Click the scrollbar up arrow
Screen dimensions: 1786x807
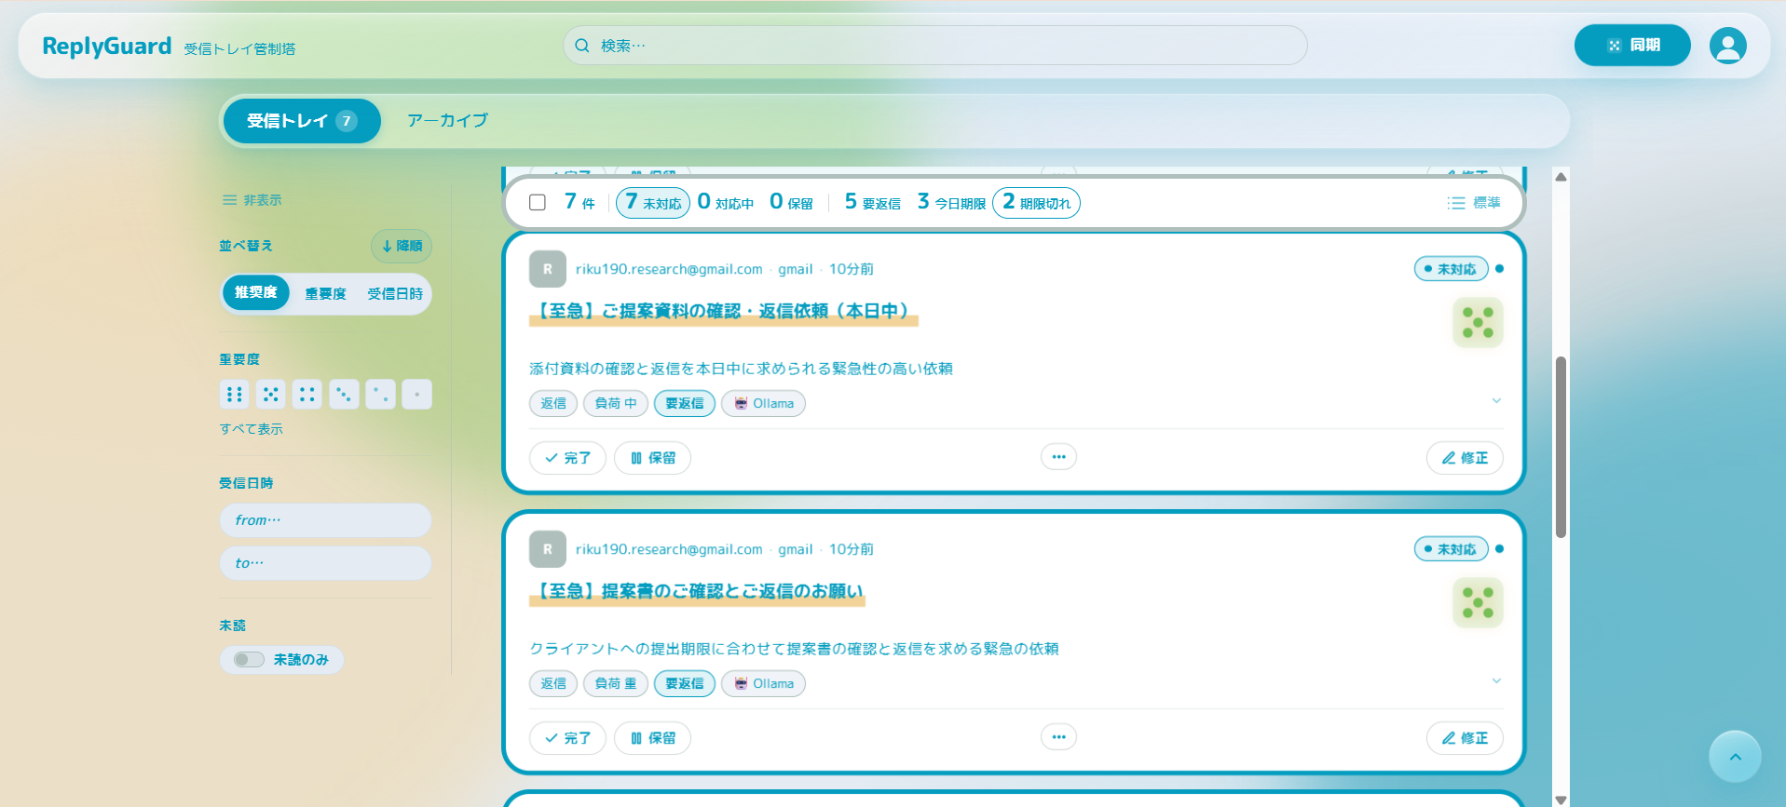[x=1561, y=177]
